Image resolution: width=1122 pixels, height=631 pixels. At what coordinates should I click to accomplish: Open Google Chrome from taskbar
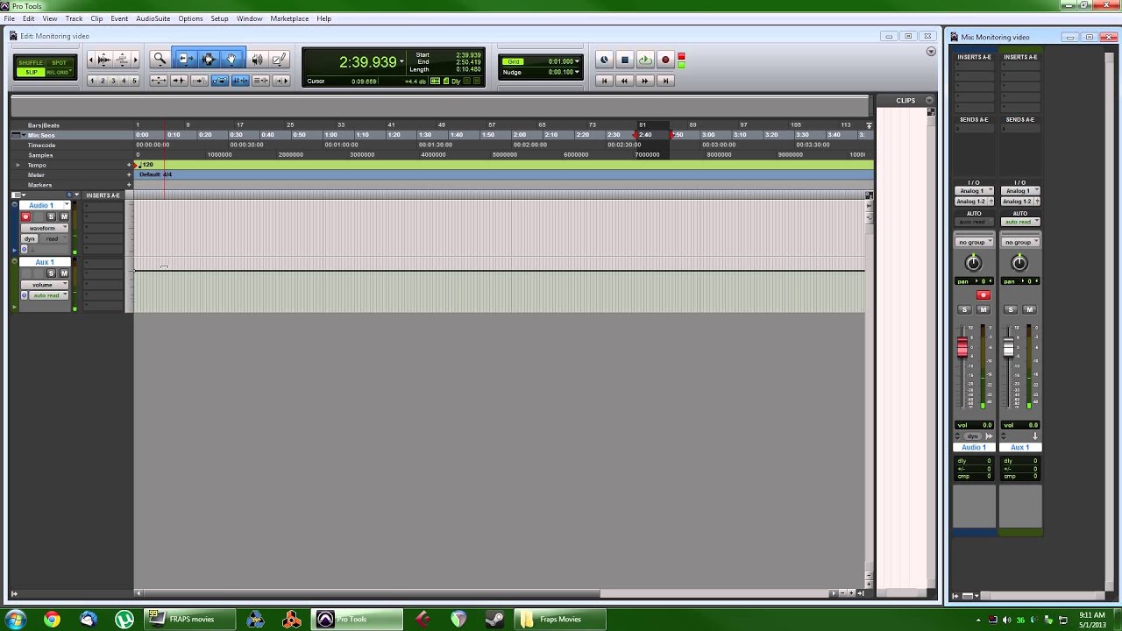[x=52, y=620]
